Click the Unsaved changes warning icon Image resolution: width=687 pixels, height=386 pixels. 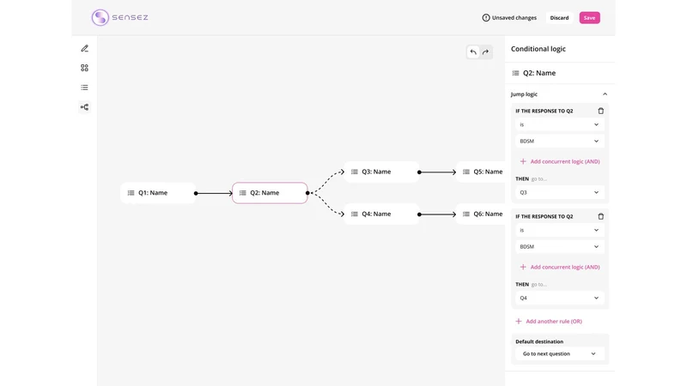486,17
